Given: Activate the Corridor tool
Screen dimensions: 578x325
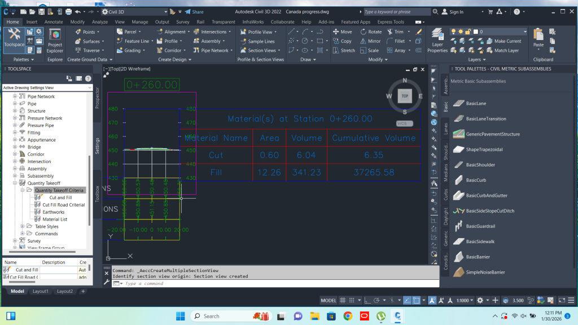Looking at the screenshot, I should (172, 51).
